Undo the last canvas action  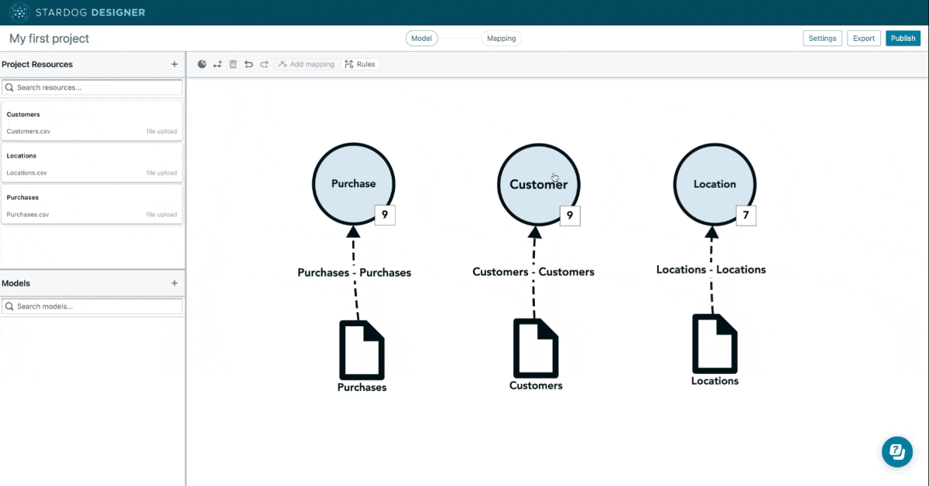[x=249, y=64]
